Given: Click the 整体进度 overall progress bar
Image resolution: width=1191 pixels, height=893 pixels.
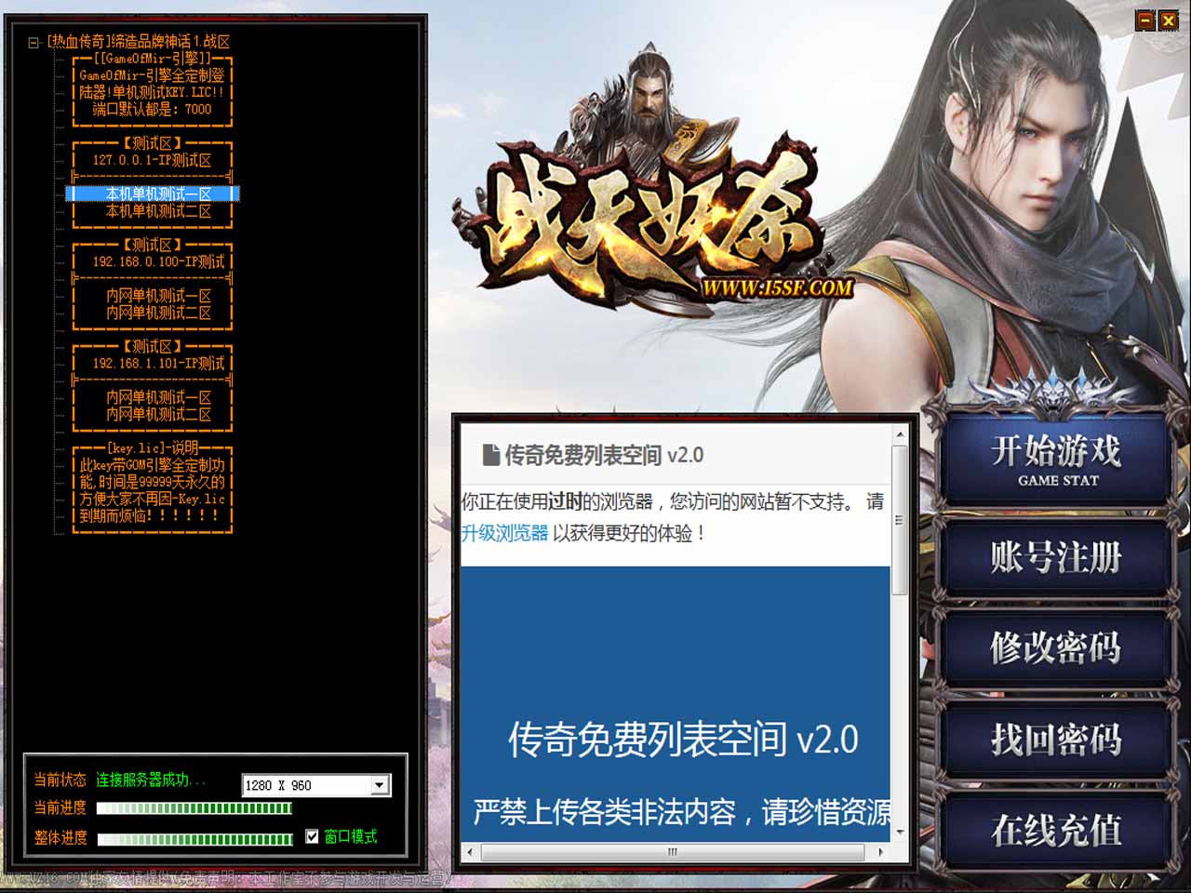Looking at the screenshot, I should pos(194,839).
